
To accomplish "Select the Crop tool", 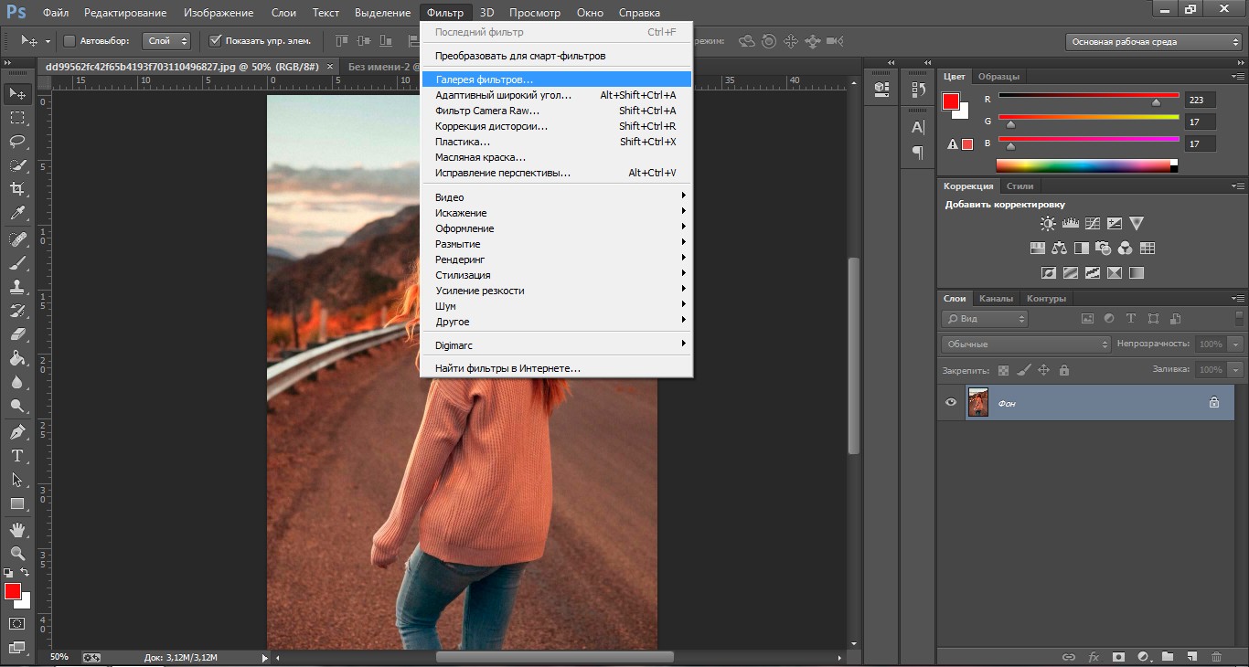I will click(17, 189).
